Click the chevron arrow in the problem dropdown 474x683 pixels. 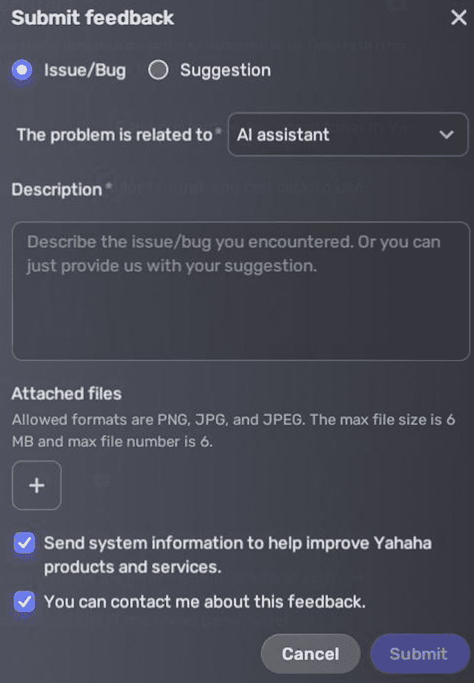point(446,134)
